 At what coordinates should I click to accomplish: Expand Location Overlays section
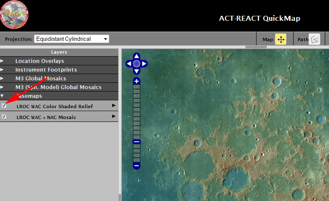[x=2, y=61]
